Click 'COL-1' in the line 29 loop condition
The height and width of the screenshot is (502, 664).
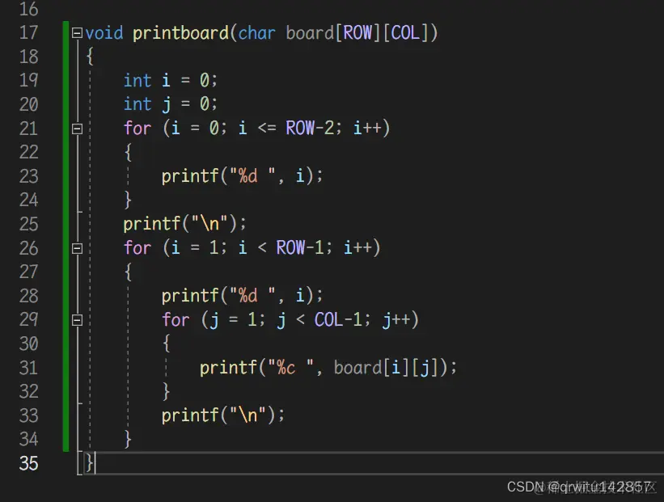click(x=338, y=319)
